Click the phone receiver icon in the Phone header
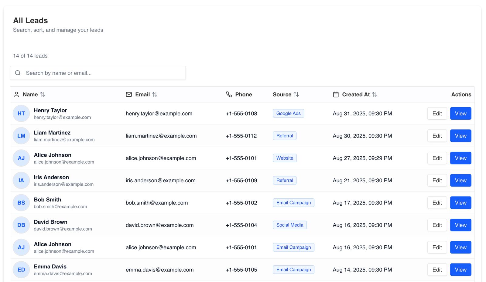The height and width of the screenshot is (282, 486). click(229, 94)
